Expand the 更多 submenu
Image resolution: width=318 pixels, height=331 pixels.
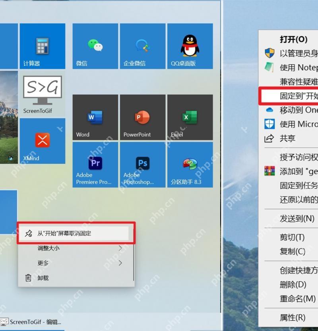pyautogui.click(x=76, y=263)
